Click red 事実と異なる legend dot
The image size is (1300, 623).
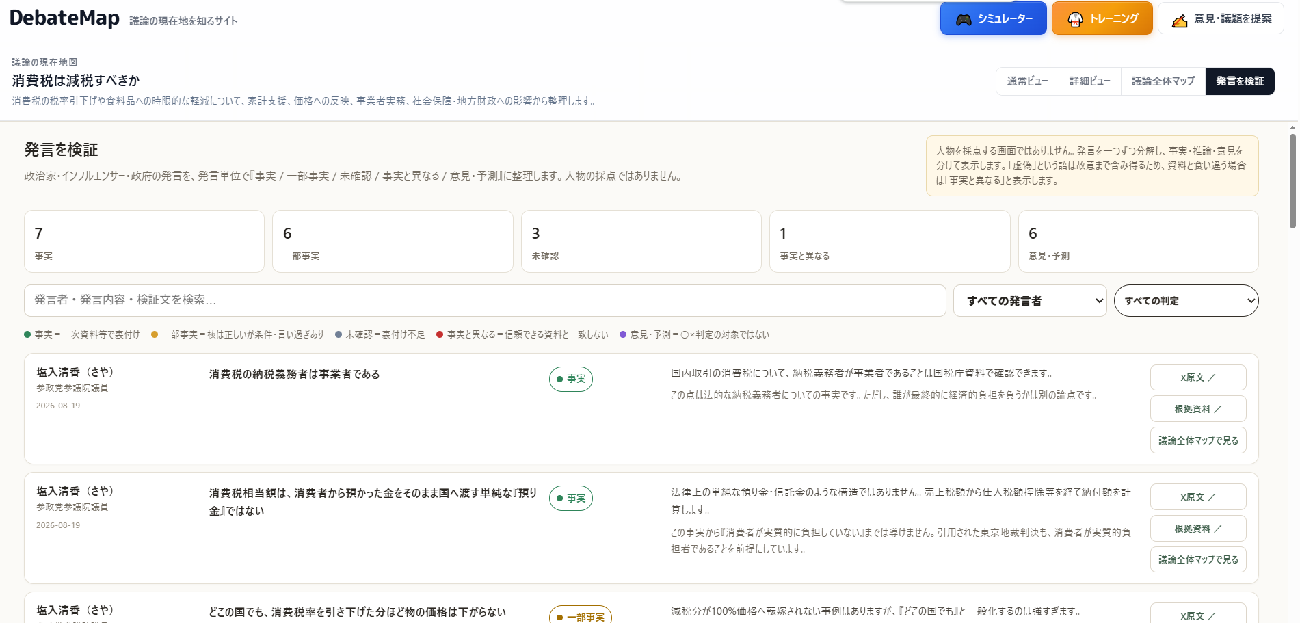pyautogui.click(x=440, y=334)
